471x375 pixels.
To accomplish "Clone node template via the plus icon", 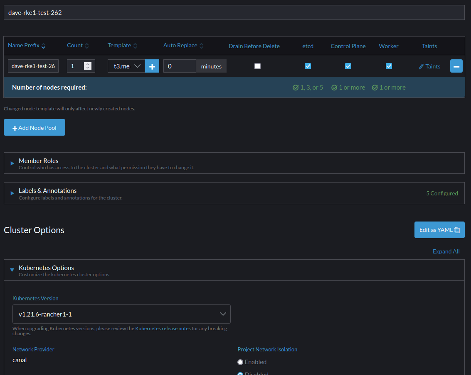I will pyautogui.click(x=152, y=66).
